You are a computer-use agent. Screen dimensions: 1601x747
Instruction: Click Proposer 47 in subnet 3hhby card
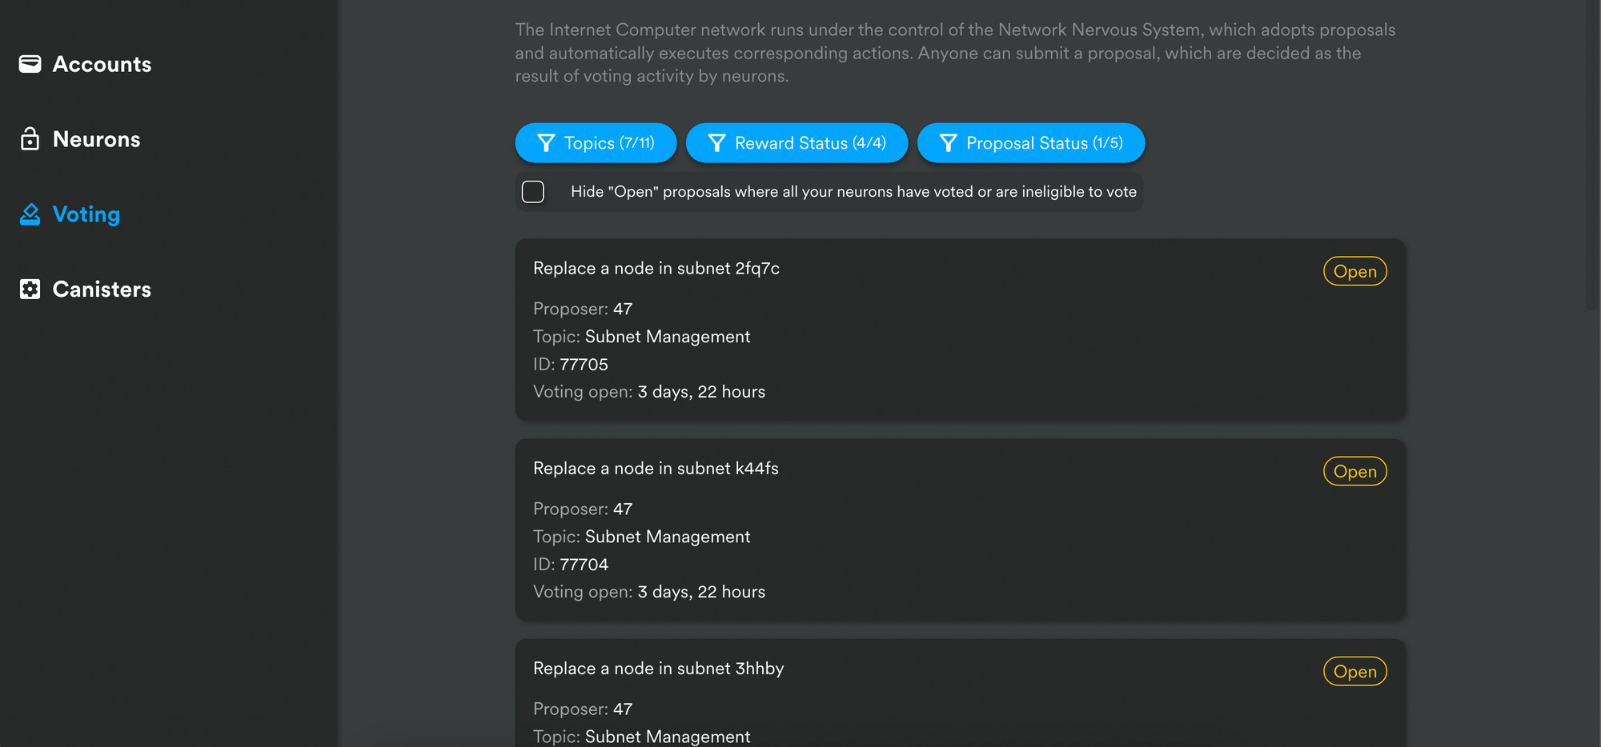point(583,709)
